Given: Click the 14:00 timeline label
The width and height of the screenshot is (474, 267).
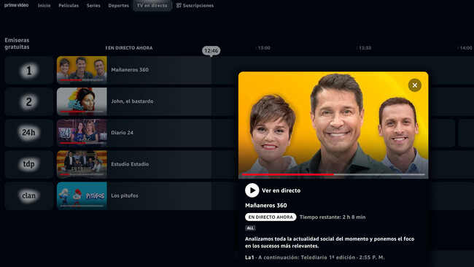Looking at the screenshot, I should (x=466, y=47).
